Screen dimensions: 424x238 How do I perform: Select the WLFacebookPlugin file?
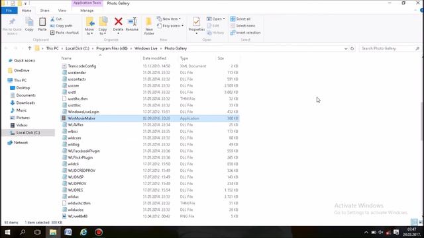[x=150, y=151]
